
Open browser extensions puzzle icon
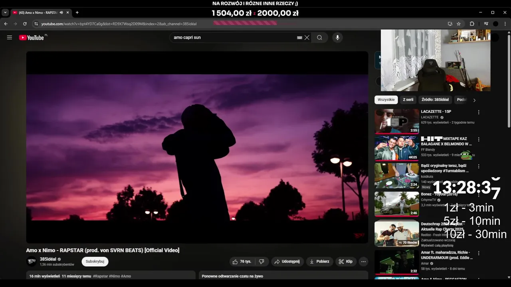click(x=472, y=24)
